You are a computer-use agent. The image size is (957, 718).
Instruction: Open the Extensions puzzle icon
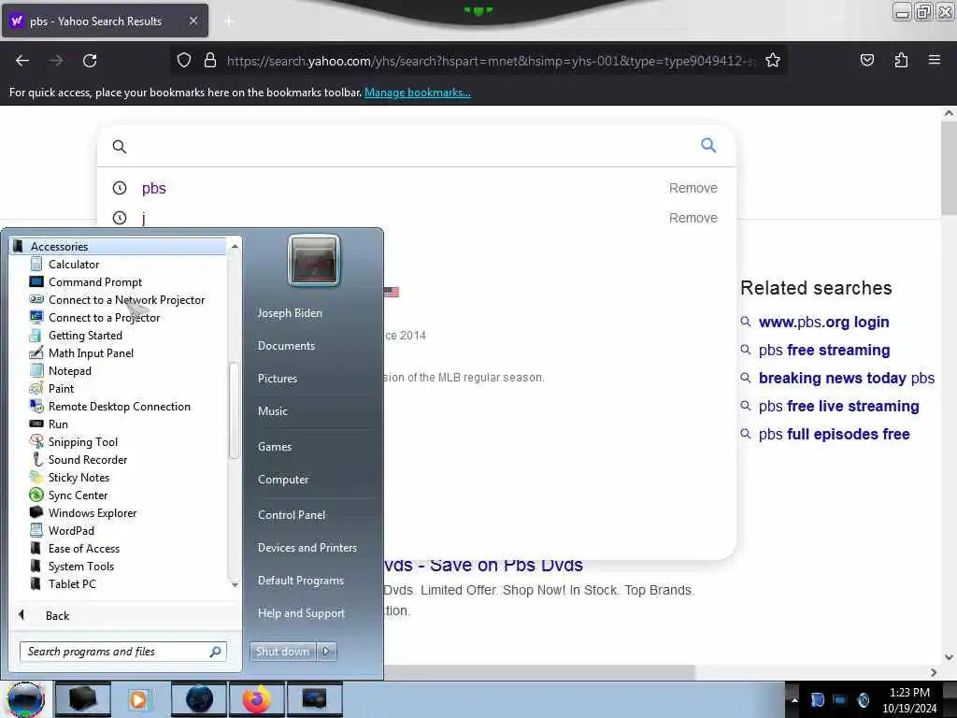click(901, 60)
